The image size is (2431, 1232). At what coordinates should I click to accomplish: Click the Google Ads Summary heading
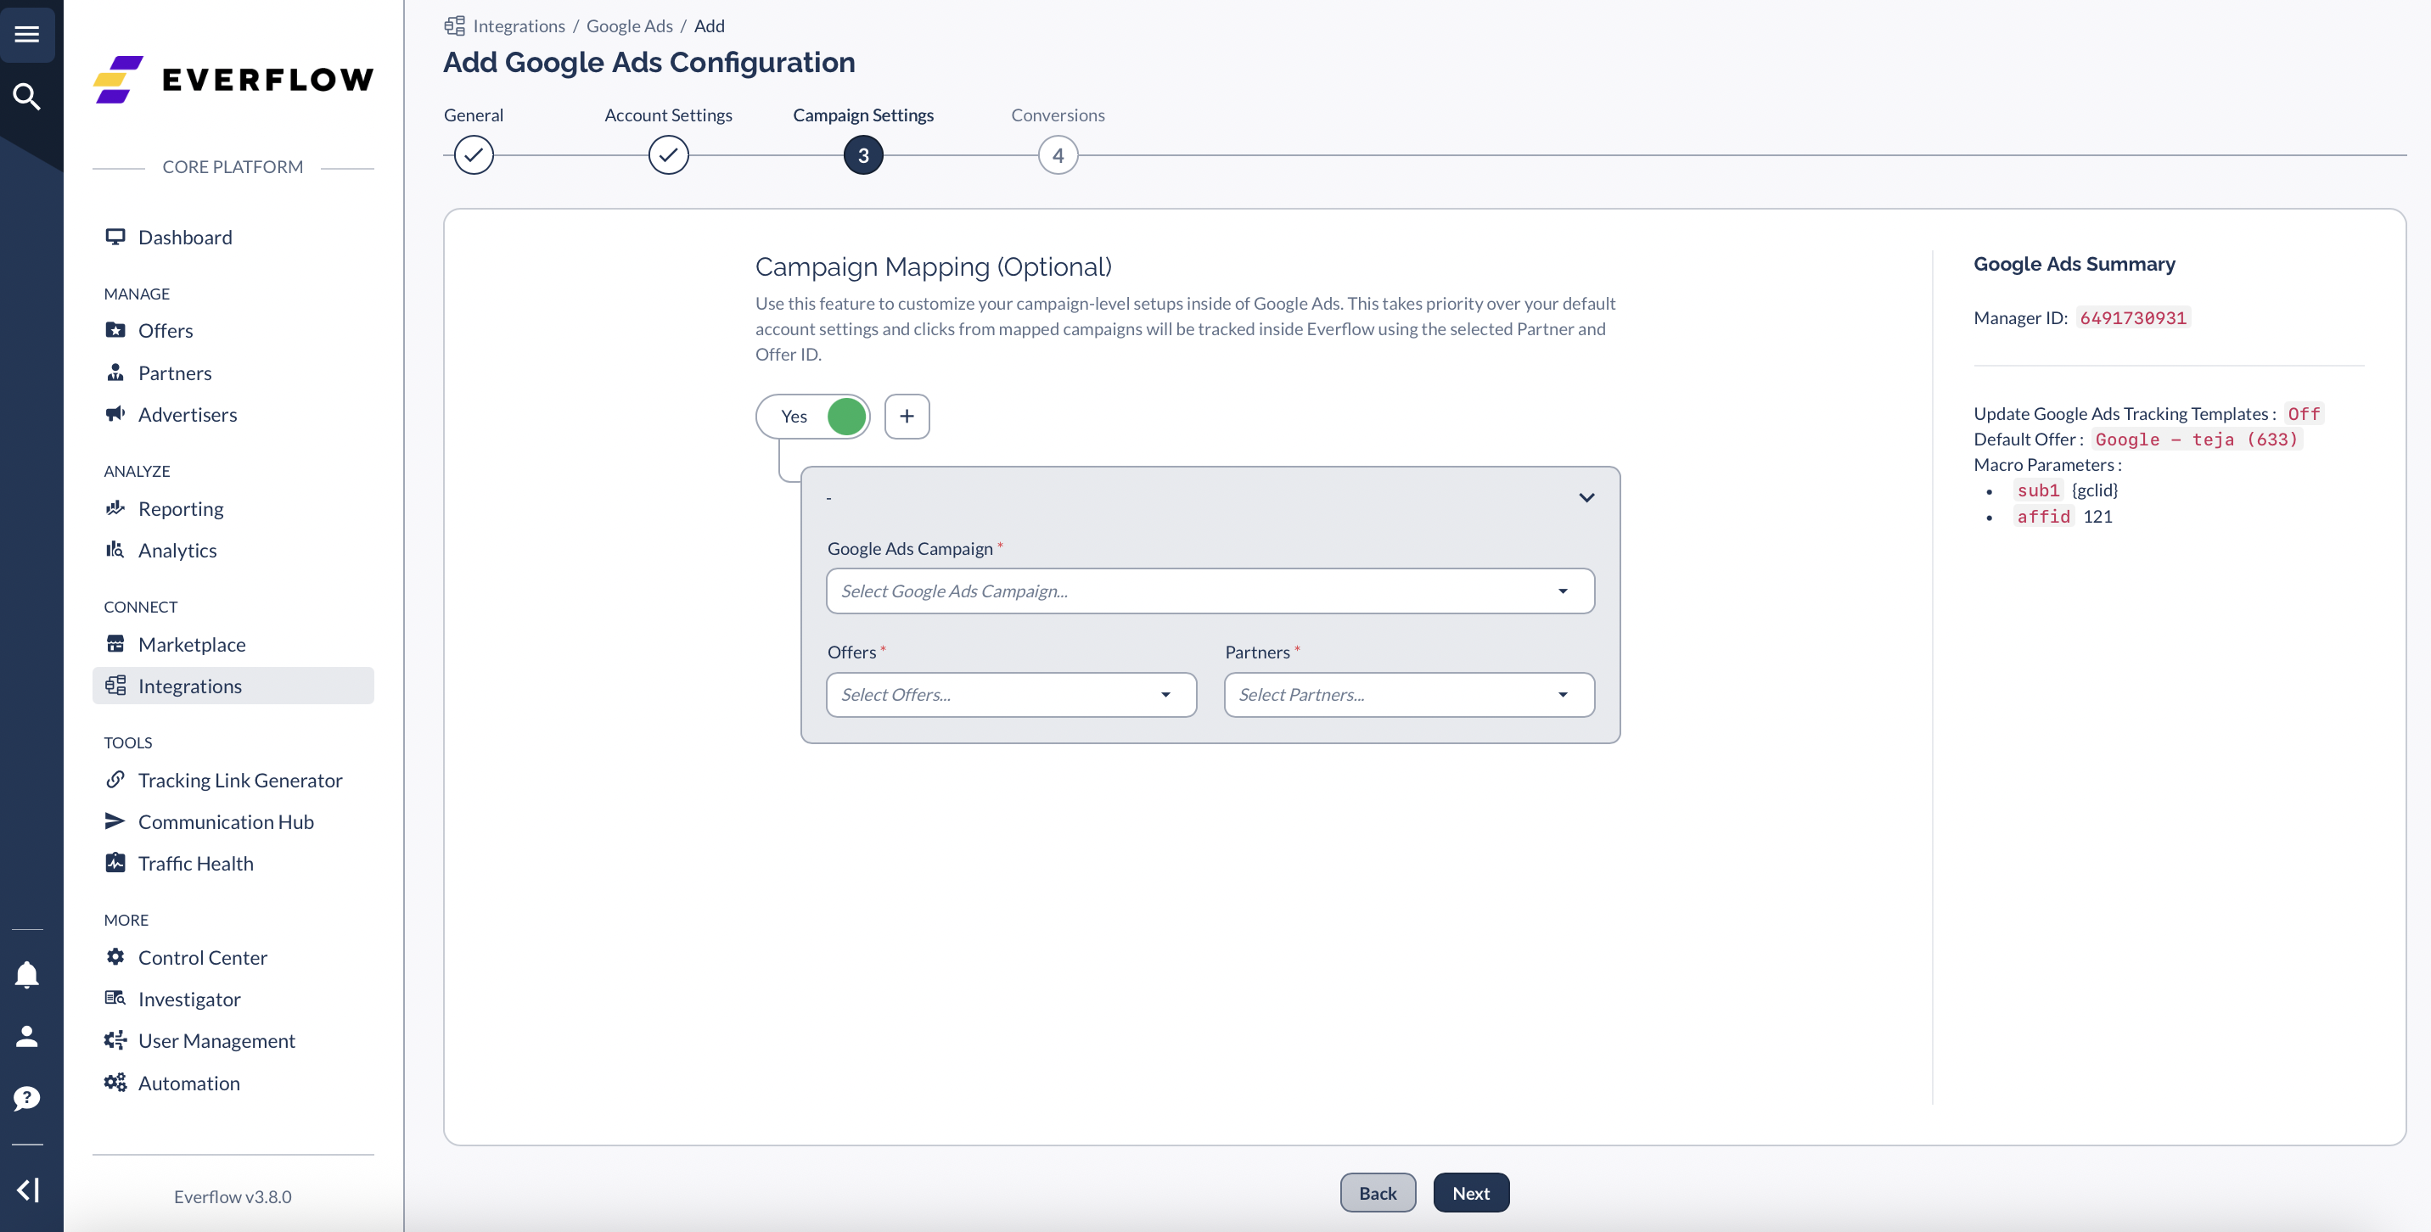2074,264
